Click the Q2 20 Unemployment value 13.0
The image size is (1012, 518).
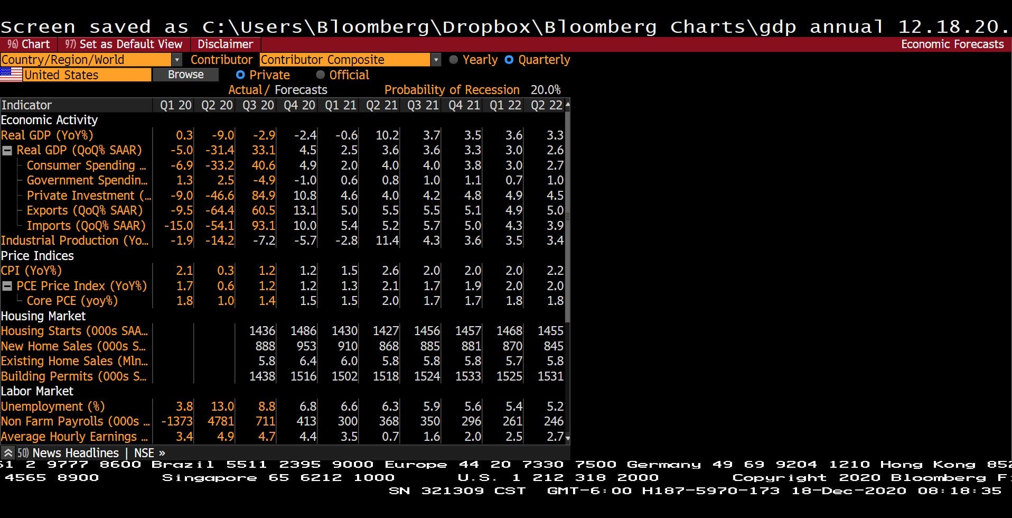coord(222,406)
